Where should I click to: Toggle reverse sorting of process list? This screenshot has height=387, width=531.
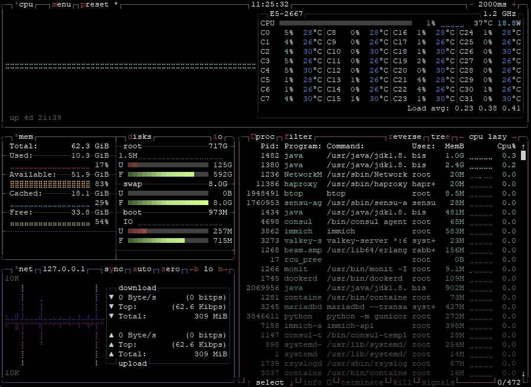point(405,136)
